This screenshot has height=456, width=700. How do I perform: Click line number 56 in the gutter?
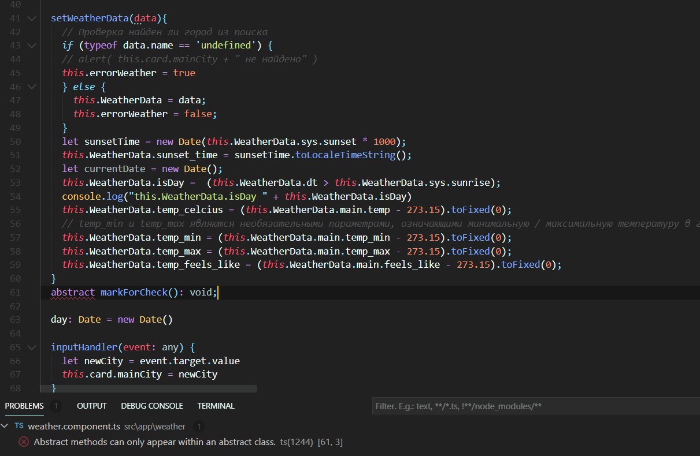(x=16, y=224)
